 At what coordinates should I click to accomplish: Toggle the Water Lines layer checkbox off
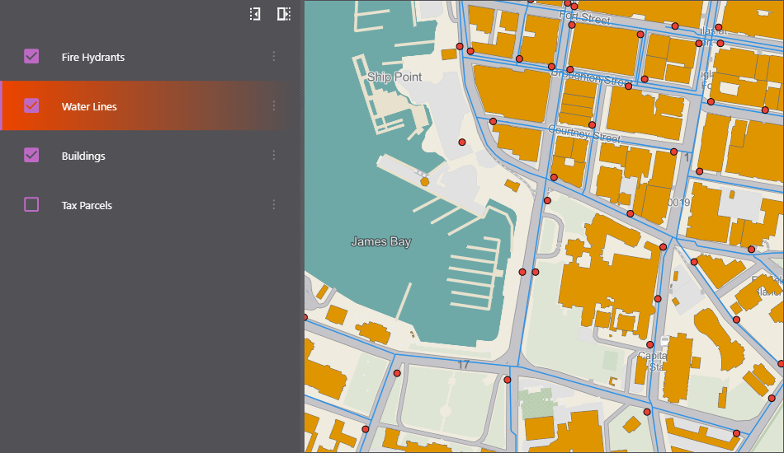point(31,106)
